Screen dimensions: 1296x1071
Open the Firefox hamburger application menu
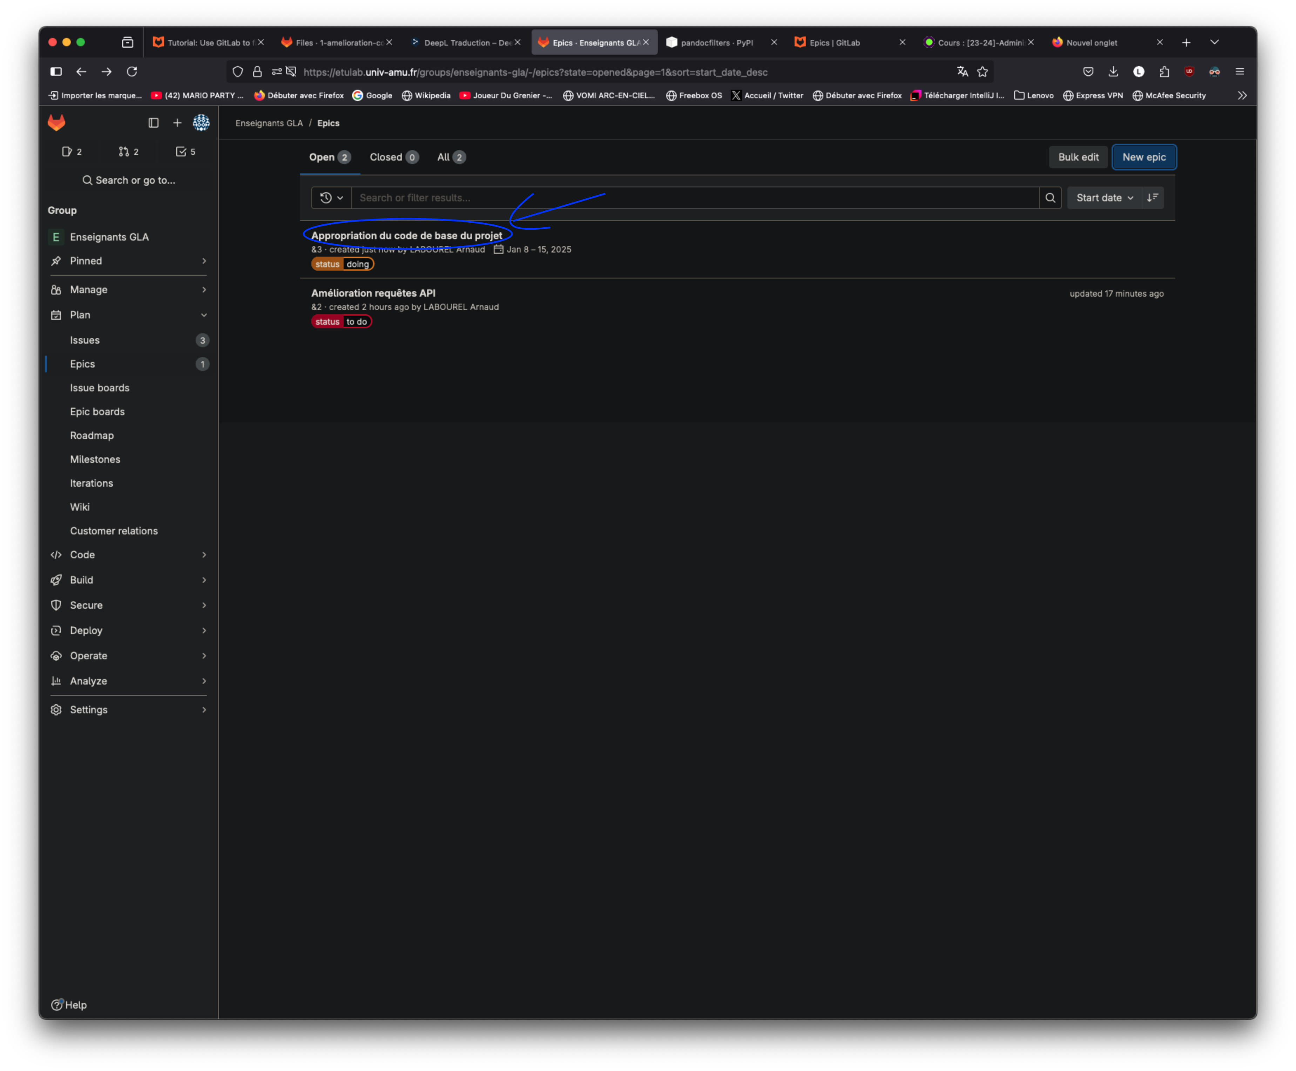coord(1240,72)
